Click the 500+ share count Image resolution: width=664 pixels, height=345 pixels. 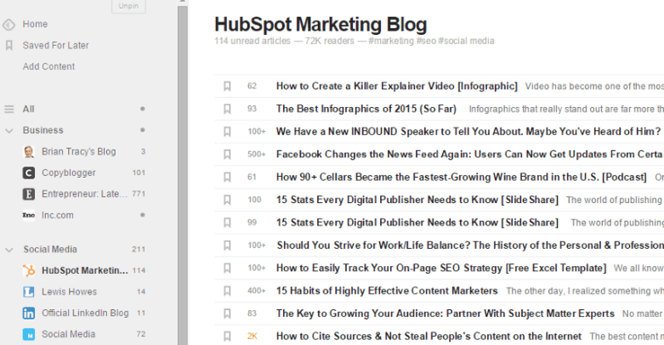click(x=257, y=154)
